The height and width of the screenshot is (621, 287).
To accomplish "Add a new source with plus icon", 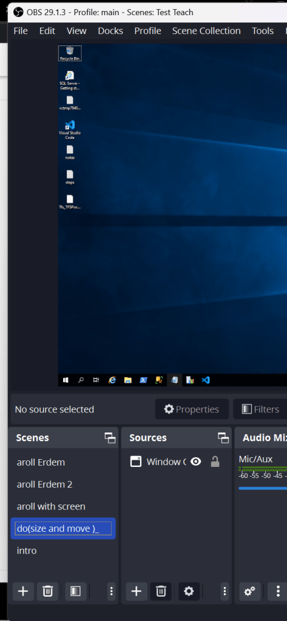I will tap(137, 591).
